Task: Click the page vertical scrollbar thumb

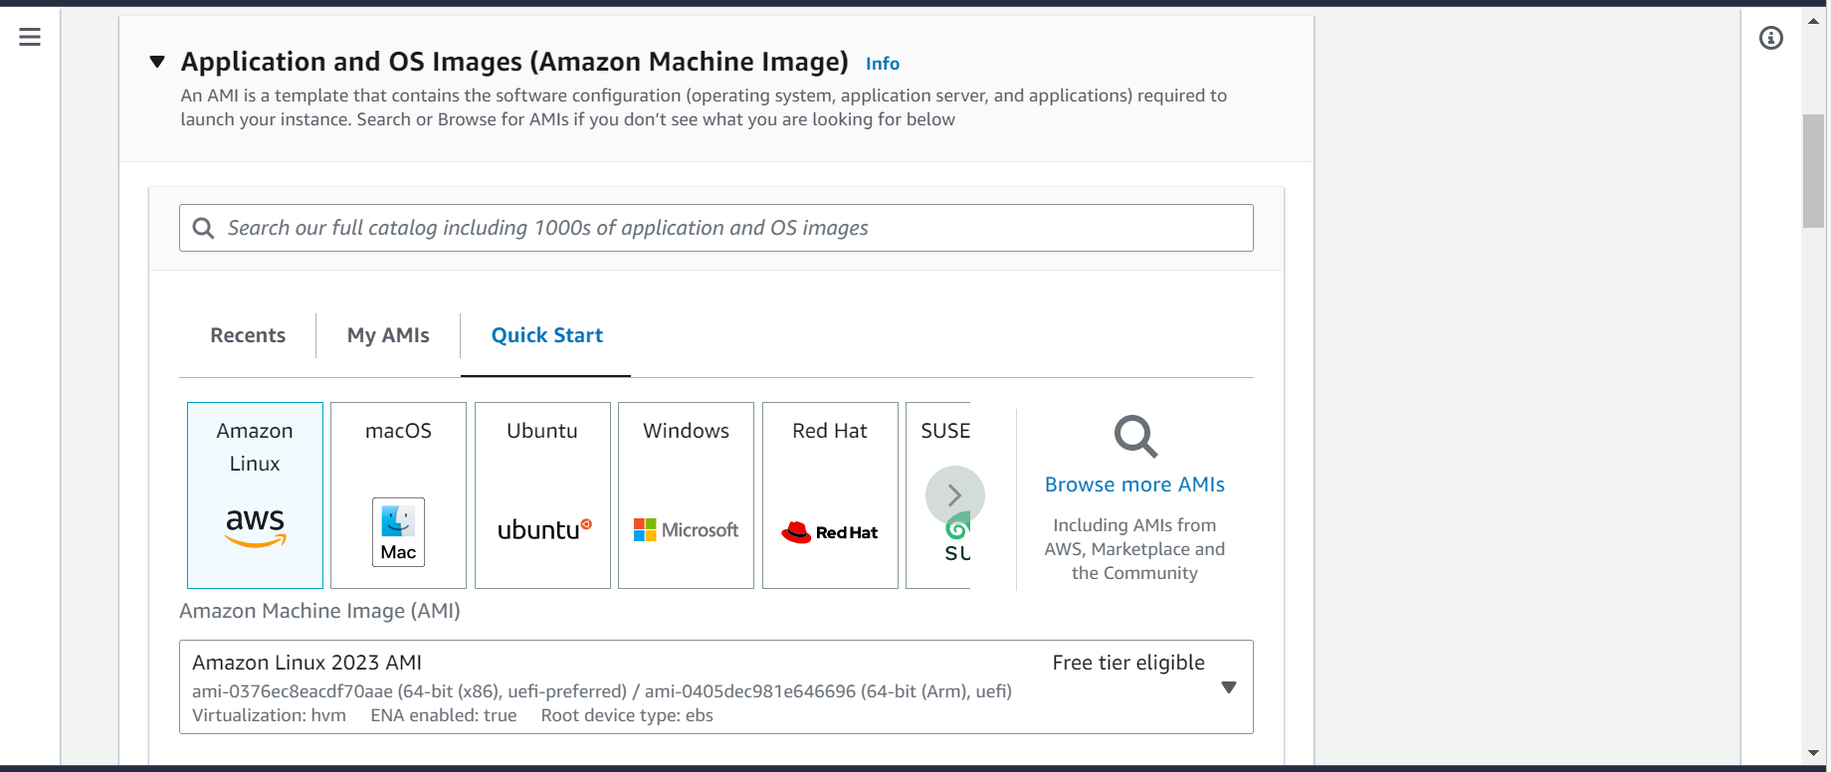Action: [x=1813, y=171]
